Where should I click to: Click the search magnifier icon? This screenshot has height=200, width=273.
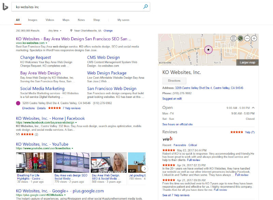pos(145,7)
